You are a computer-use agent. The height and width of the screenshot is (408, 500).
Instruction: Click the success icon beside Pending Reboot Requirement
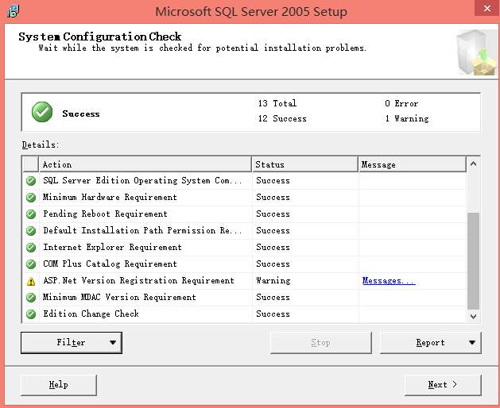click(x=31, y=214)
